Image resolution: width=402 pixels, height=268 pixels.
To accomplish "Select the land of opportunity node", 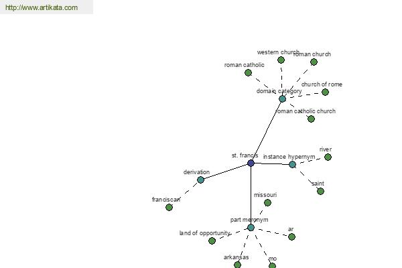I will (212, 241).
